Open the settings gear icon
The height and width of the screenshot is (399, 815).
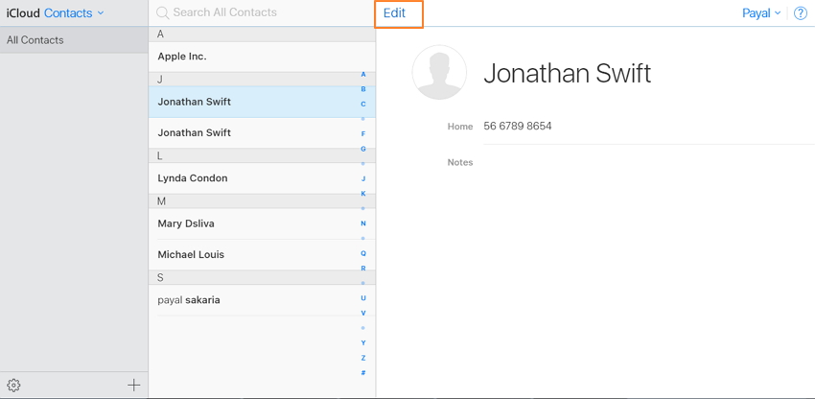point(13,385)
